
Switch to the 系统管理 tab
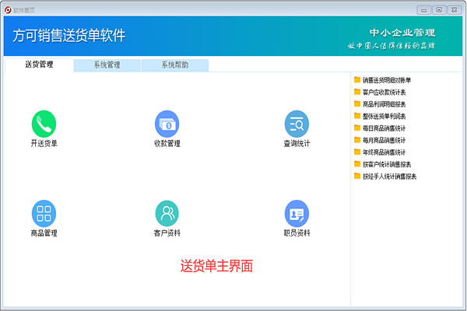click(107, 65)
